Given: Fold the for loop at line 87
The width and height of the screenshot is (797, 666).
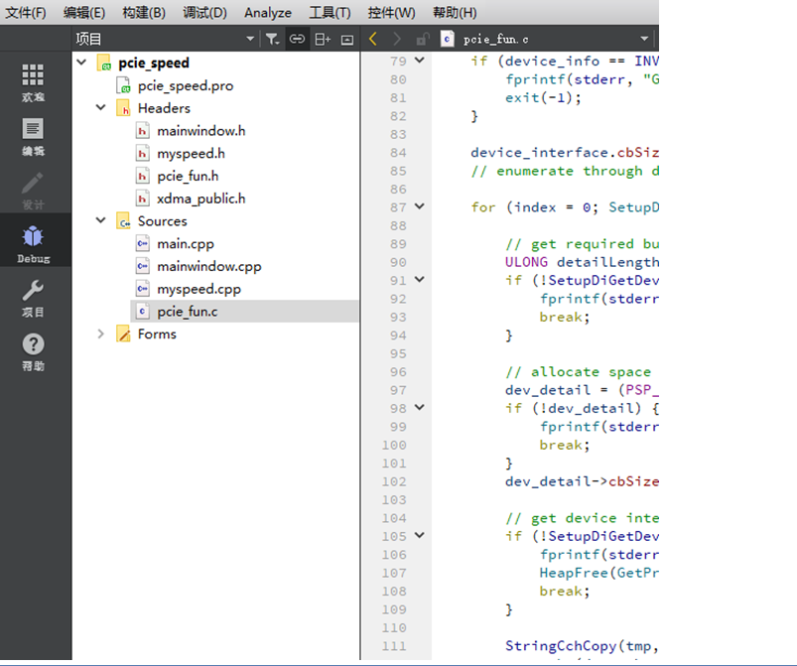Looking at the screenshot, I should (419, 206).
